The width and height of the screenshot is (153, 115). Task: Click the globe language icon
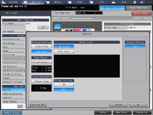[135, 2]
